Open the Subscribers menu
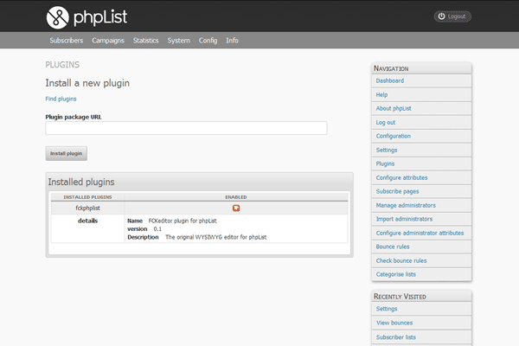The image size is (519, 346). tap(67, 41)
